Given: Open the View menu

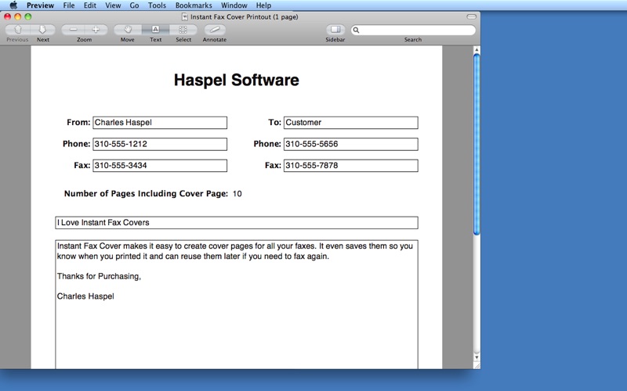Looking at the screenshot, I should (113, 5).
